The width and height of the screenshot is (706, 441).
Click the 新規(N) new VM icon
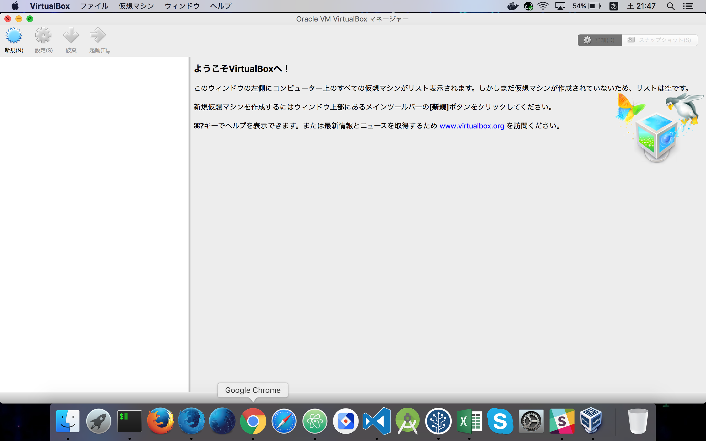point(14,36)
